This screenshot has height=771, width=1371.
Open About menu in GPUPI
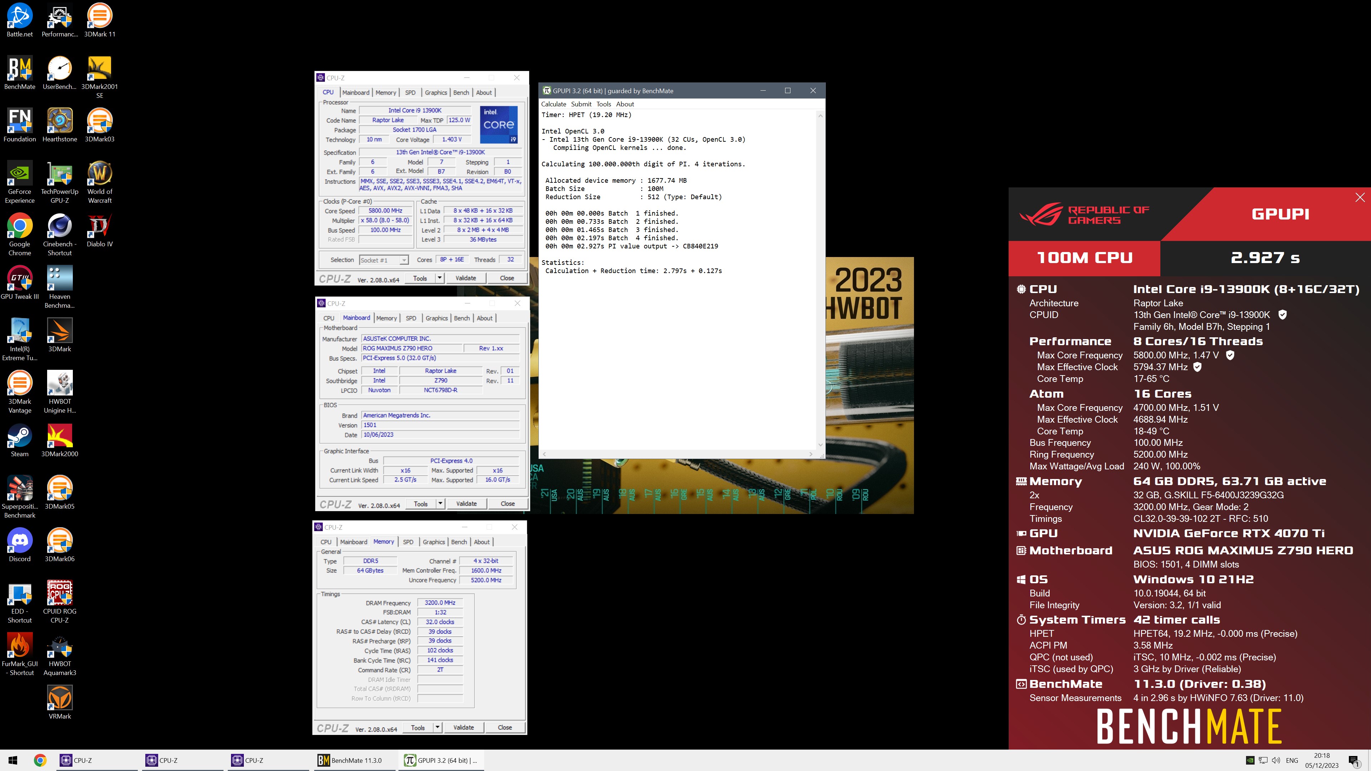pyautogui.click(x=625, y=104)
